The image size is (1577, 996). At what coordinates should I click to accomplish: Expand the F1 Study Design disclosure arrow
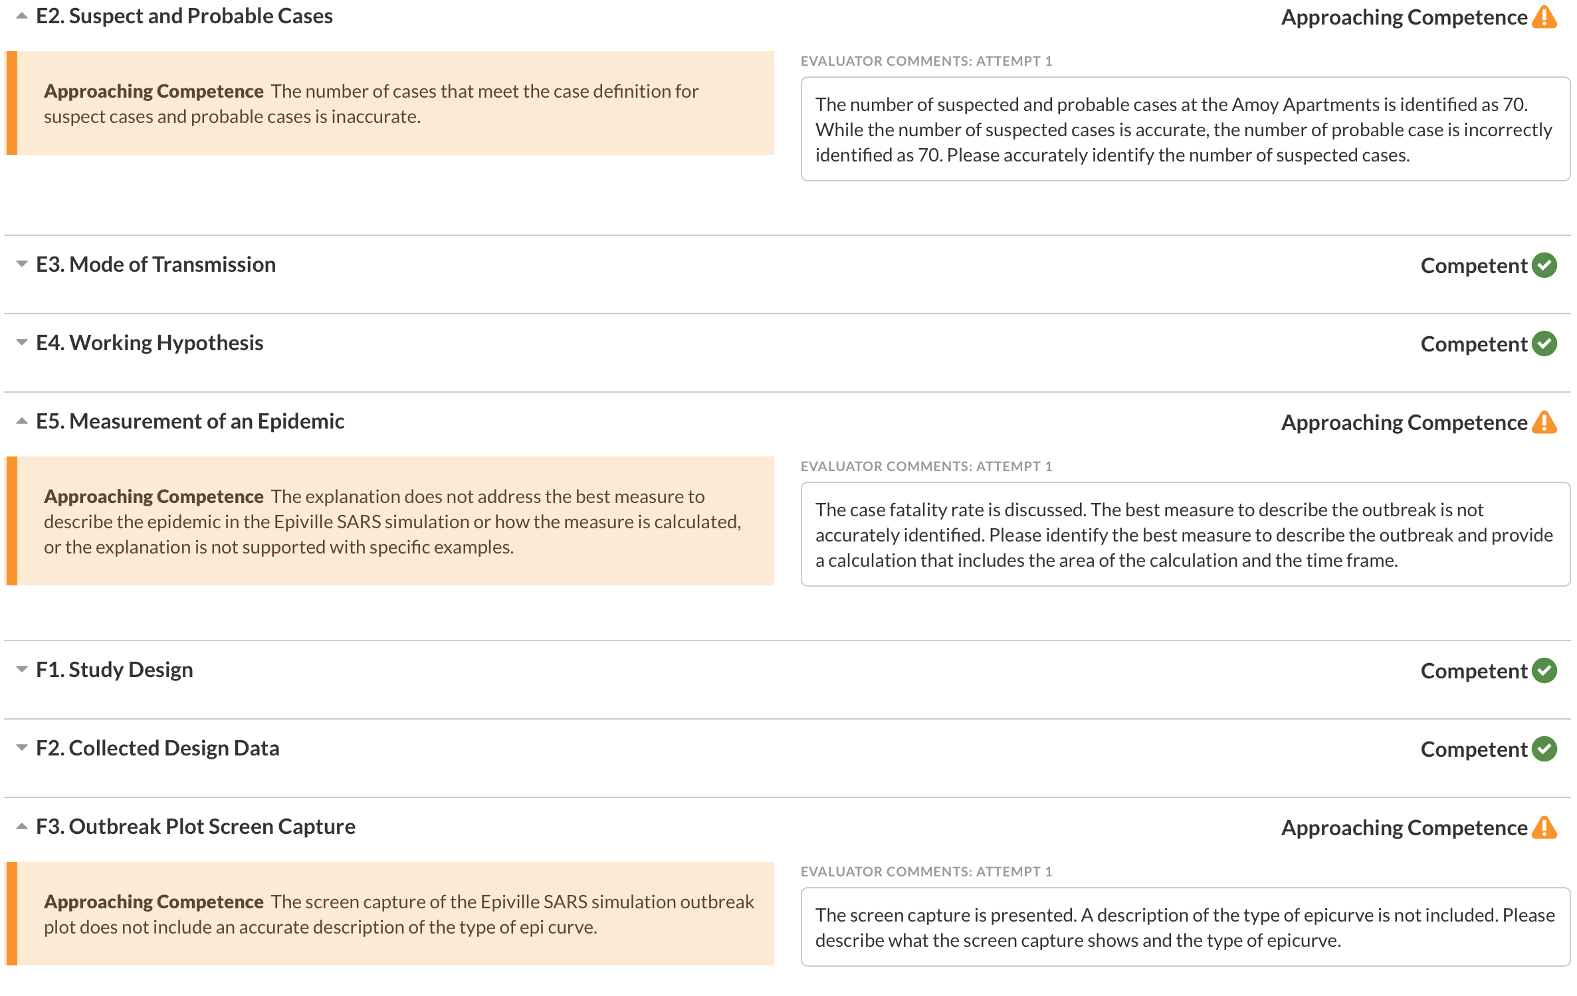(22, 670)
